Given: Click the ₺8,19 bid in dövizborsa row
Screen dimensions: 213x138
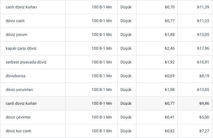Looking at the screenshot, I should click(x=204, y=76).
